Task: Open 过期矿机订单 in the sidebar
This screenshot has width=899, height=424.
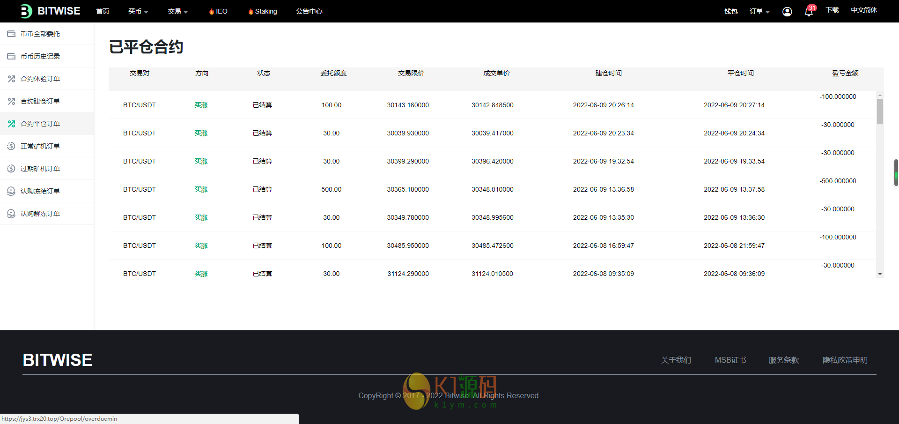Action: click(47, 169)
